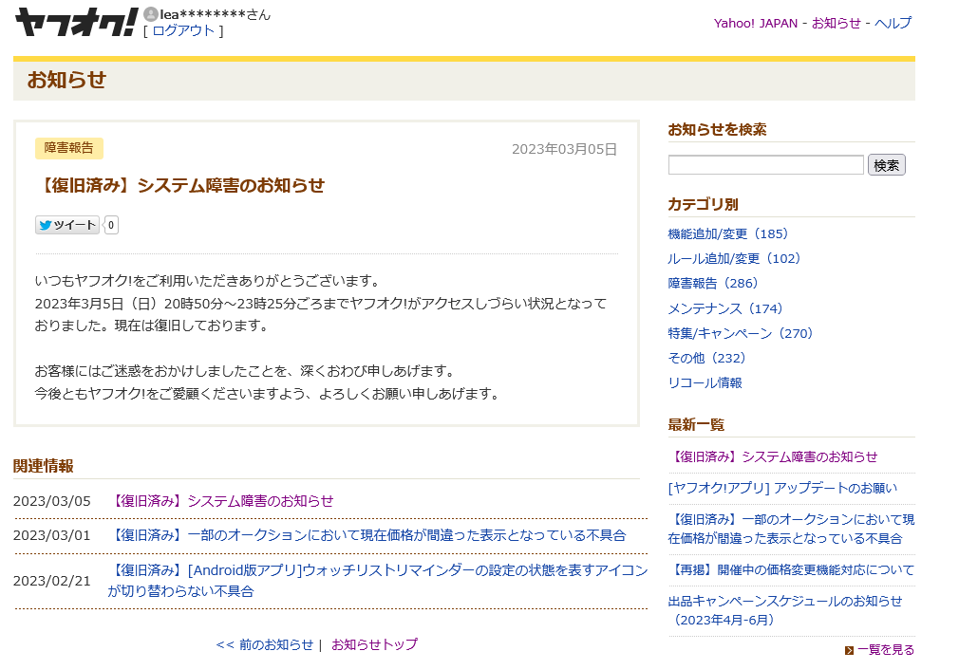Screen dimensions: 959x670
Task: Select the 障害報告 (286) category
Action: click(x=712, y=283)
